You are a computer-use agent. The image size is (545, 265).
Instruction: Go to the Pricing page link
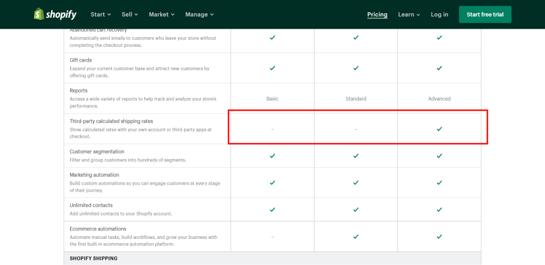pyautogui.click(x=377, y=14)
